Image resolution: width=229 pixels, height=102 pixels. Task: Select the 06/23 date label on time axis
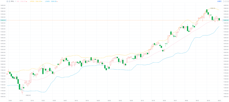click(x=220, y=100)
